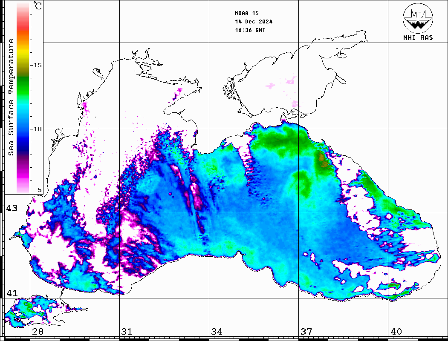Click the '10' tick label on the legend
This screenshot has height=341, width=448.
[38, 129]
